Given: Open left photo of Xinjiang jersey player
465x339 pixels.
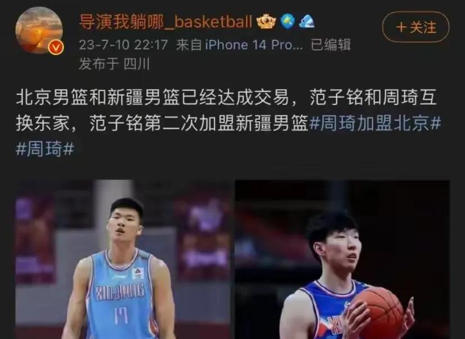Looking at the screenshot, I should 123,259.
